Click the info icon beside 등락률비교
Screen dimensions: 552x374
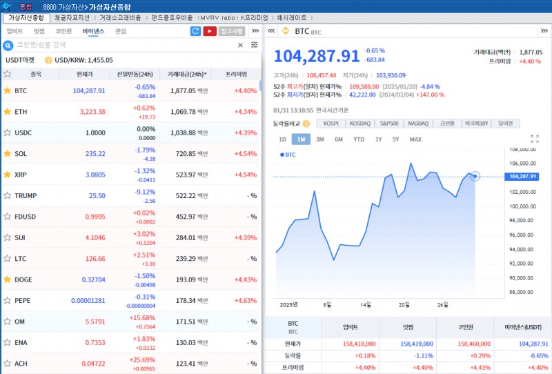(306, 124)
